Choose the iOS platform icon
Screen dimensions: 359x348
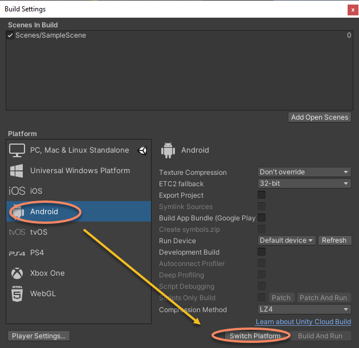point(17,191)
